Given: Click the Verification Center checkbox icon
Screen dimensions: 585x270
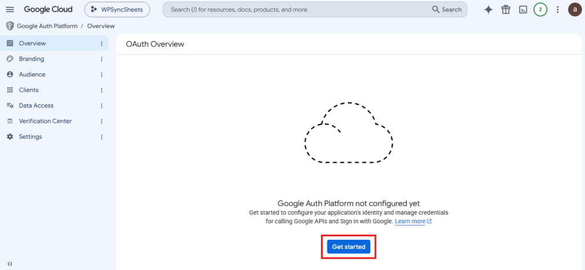Looking at the screenshot, I should coord(10,121).
